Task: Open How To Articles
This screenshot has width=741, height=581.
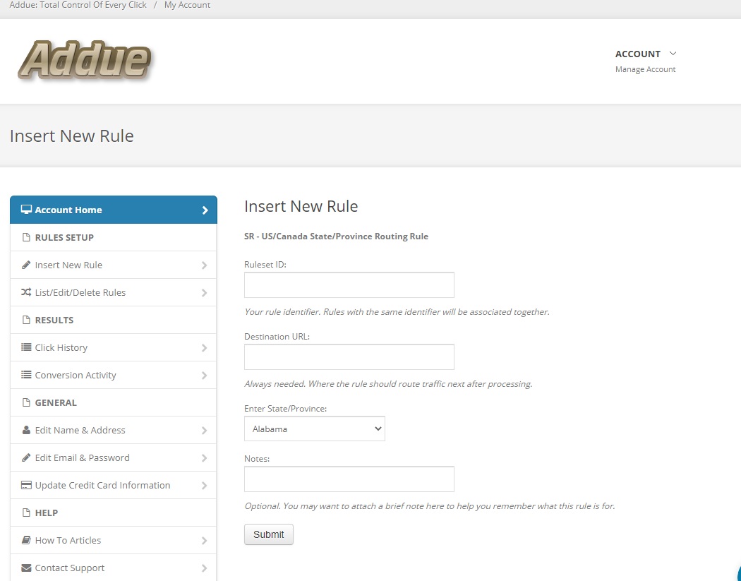Action: pyautogui.click(x=114, y=540)
